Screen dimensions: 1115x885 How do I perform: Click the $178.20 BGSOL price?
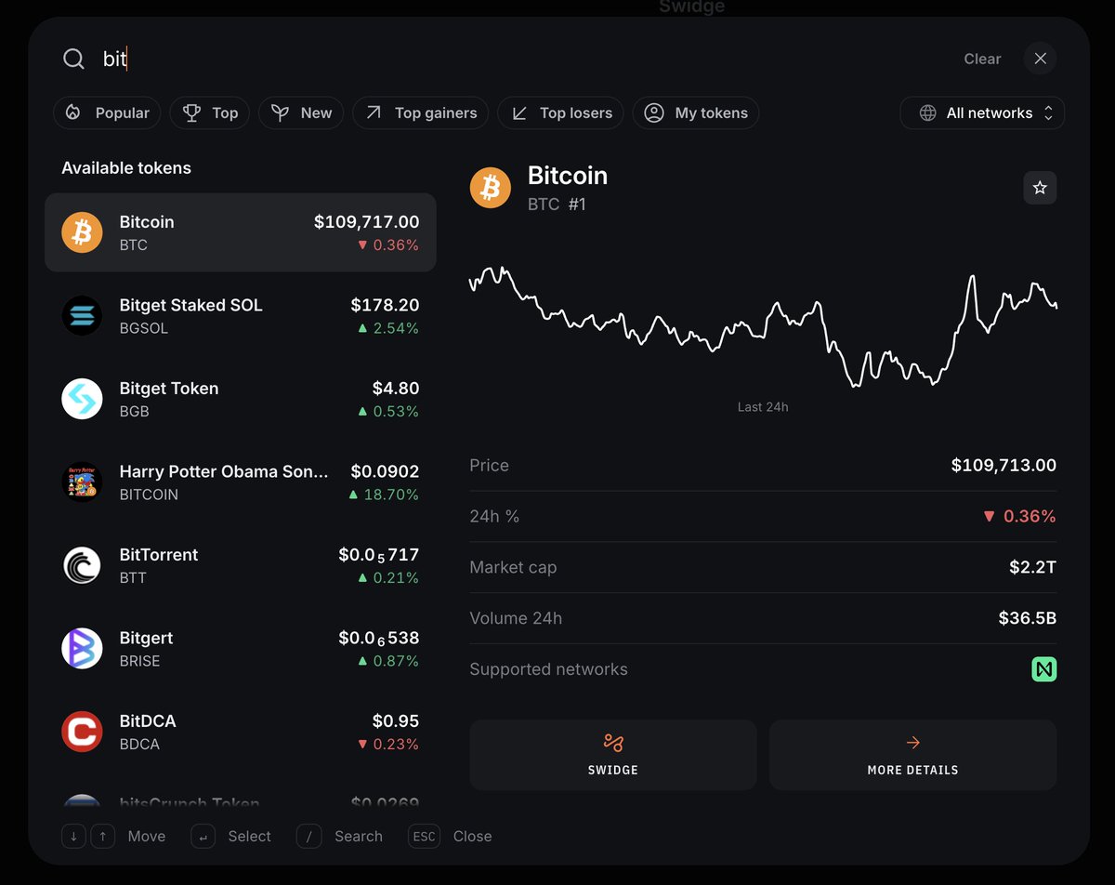click(385, 305)
